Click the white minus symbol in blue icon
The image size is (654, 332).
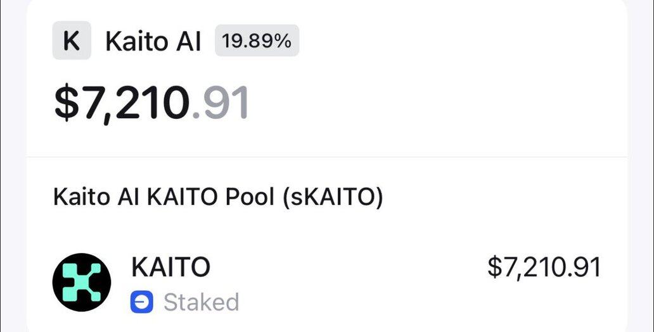142,302
